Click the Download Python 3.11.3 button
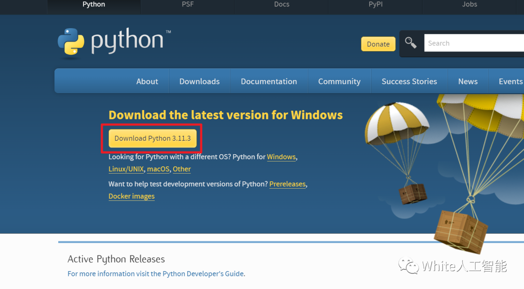524x289 pixels. (x=152, y=139)
